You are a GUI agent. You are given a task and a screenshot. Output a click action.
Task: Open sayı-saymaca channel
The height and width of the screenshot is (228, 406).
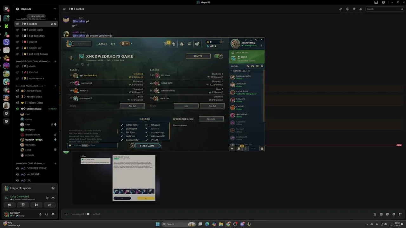click(36, 78)
